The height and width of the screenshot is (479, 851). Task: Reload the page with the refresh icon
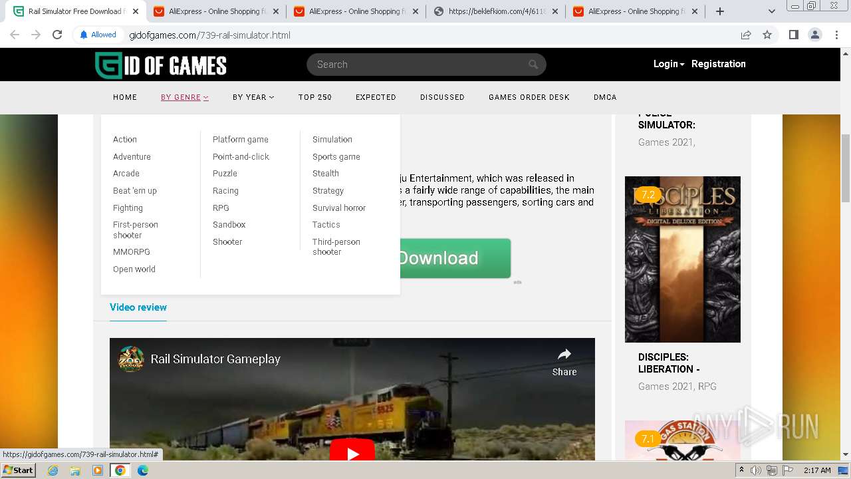tap(57, 35)
